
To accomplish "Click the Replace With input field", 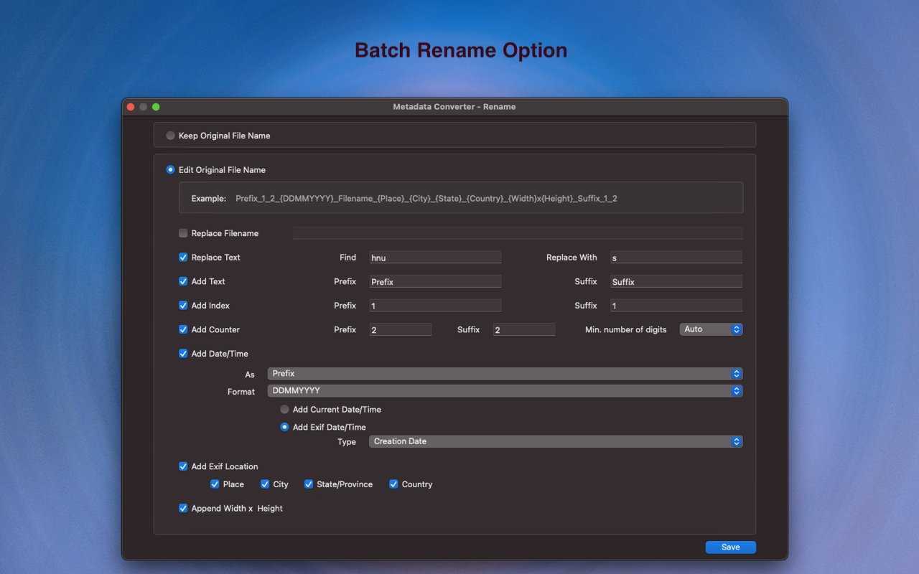I will pyautogui.click(x=676, y=258).
